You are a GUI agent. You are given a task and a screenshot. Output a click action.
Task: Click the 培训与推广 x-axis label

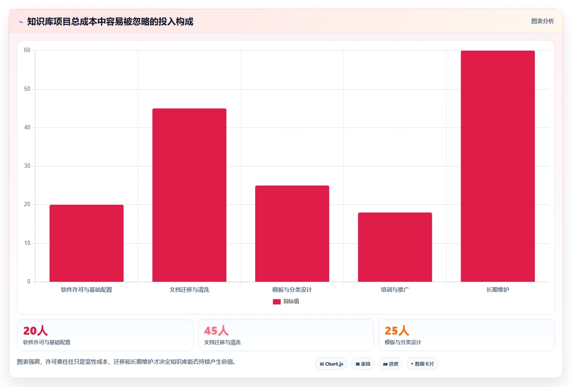point(395,290)
